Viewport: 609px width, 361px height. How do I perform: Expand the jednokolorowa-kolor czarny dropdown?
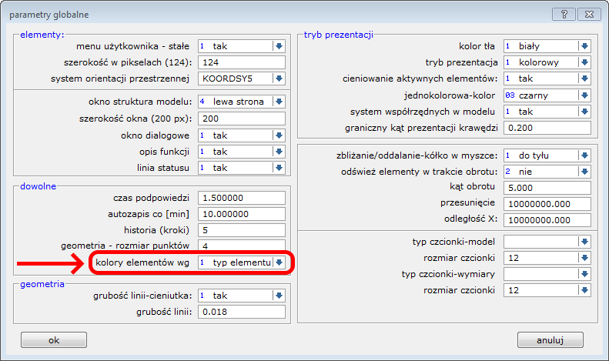pos(584,95)
